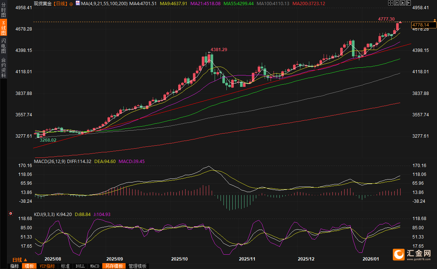Click the MA indicator chart icon
The width and height of the screenshot is (437, 269).
[x=78, y=3]
